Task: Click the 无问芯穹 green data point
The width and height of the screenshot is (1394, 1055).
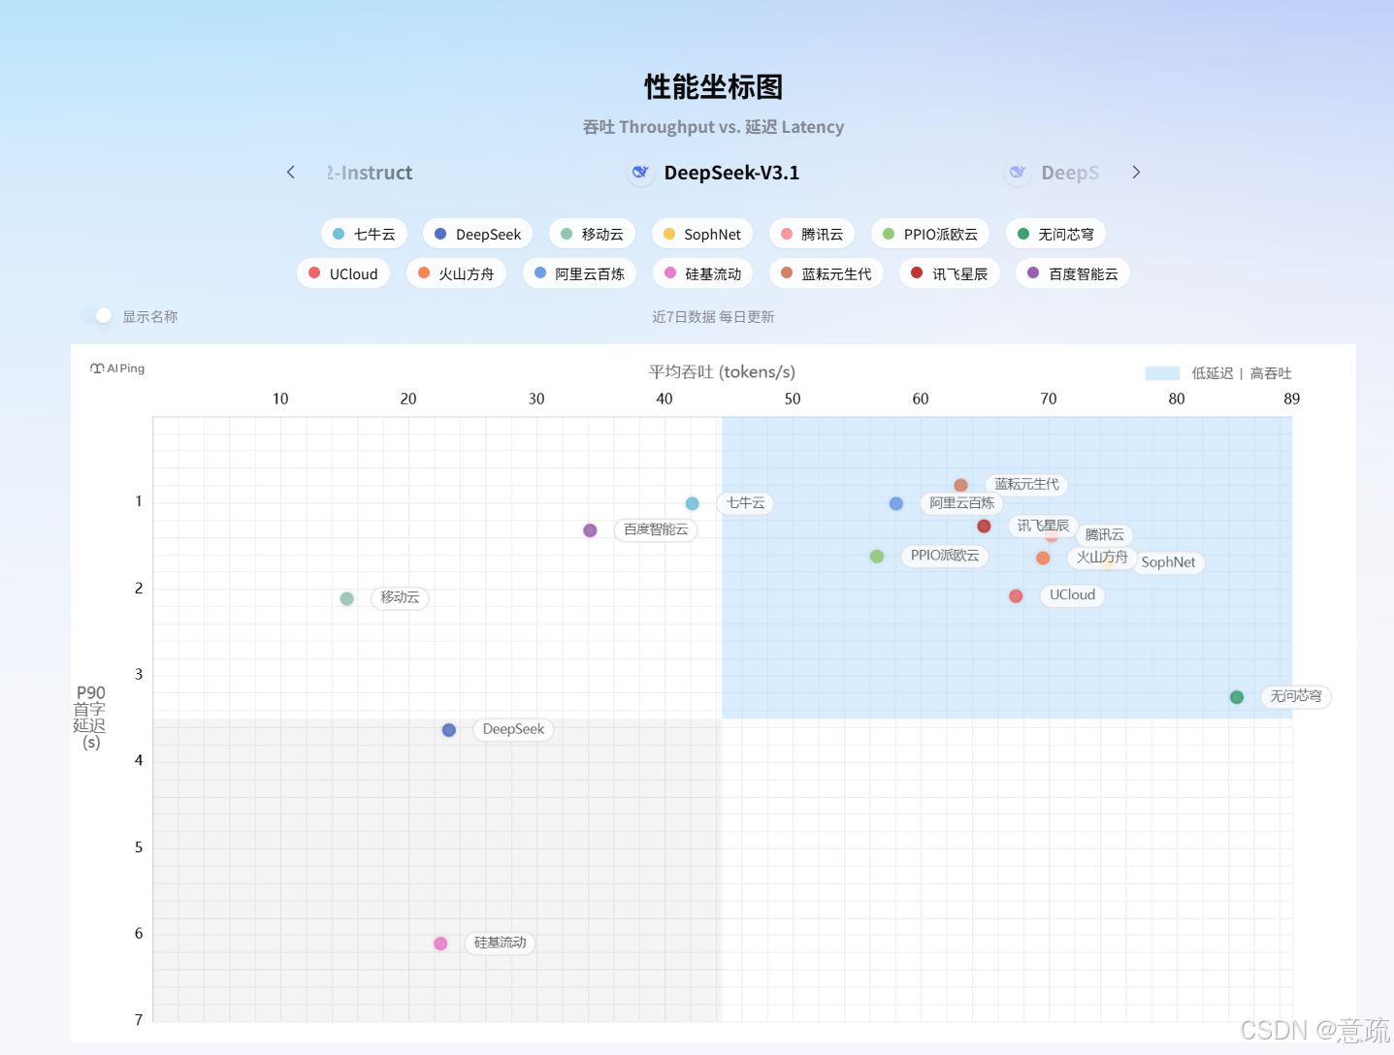Action: pos(1236,697)
